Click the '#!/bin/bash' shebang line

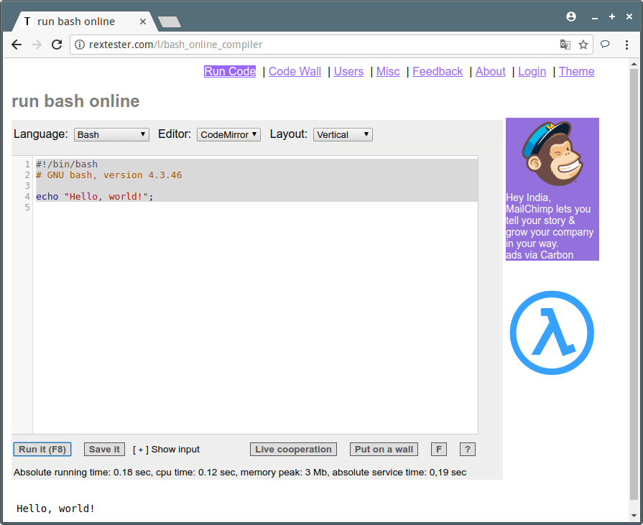(66, 164)
